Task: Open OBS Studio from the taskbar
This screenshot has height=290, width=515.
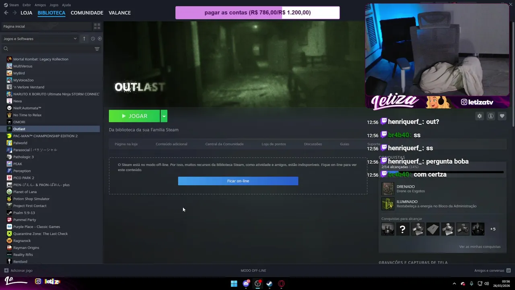Action: point(258,284)
